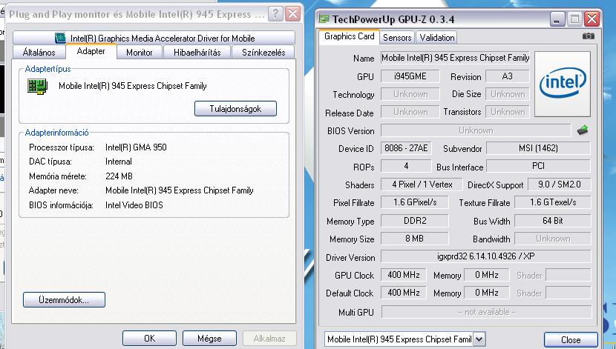Click the Revision field A3
Viewport: 616px width, 349px height.
point(507,76)
